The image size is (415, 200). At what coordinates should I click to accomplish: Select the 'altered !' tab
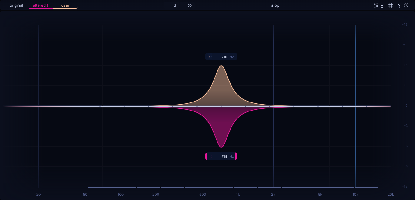[41, 5]
